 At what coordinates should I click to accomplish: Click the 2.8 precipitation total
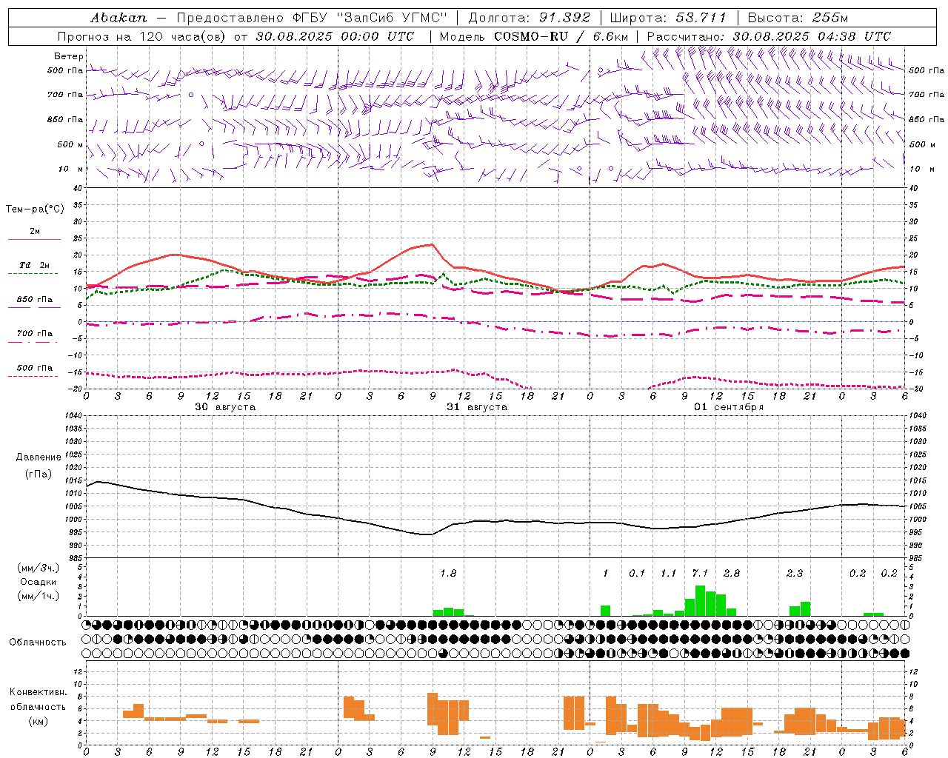point(731,573)
